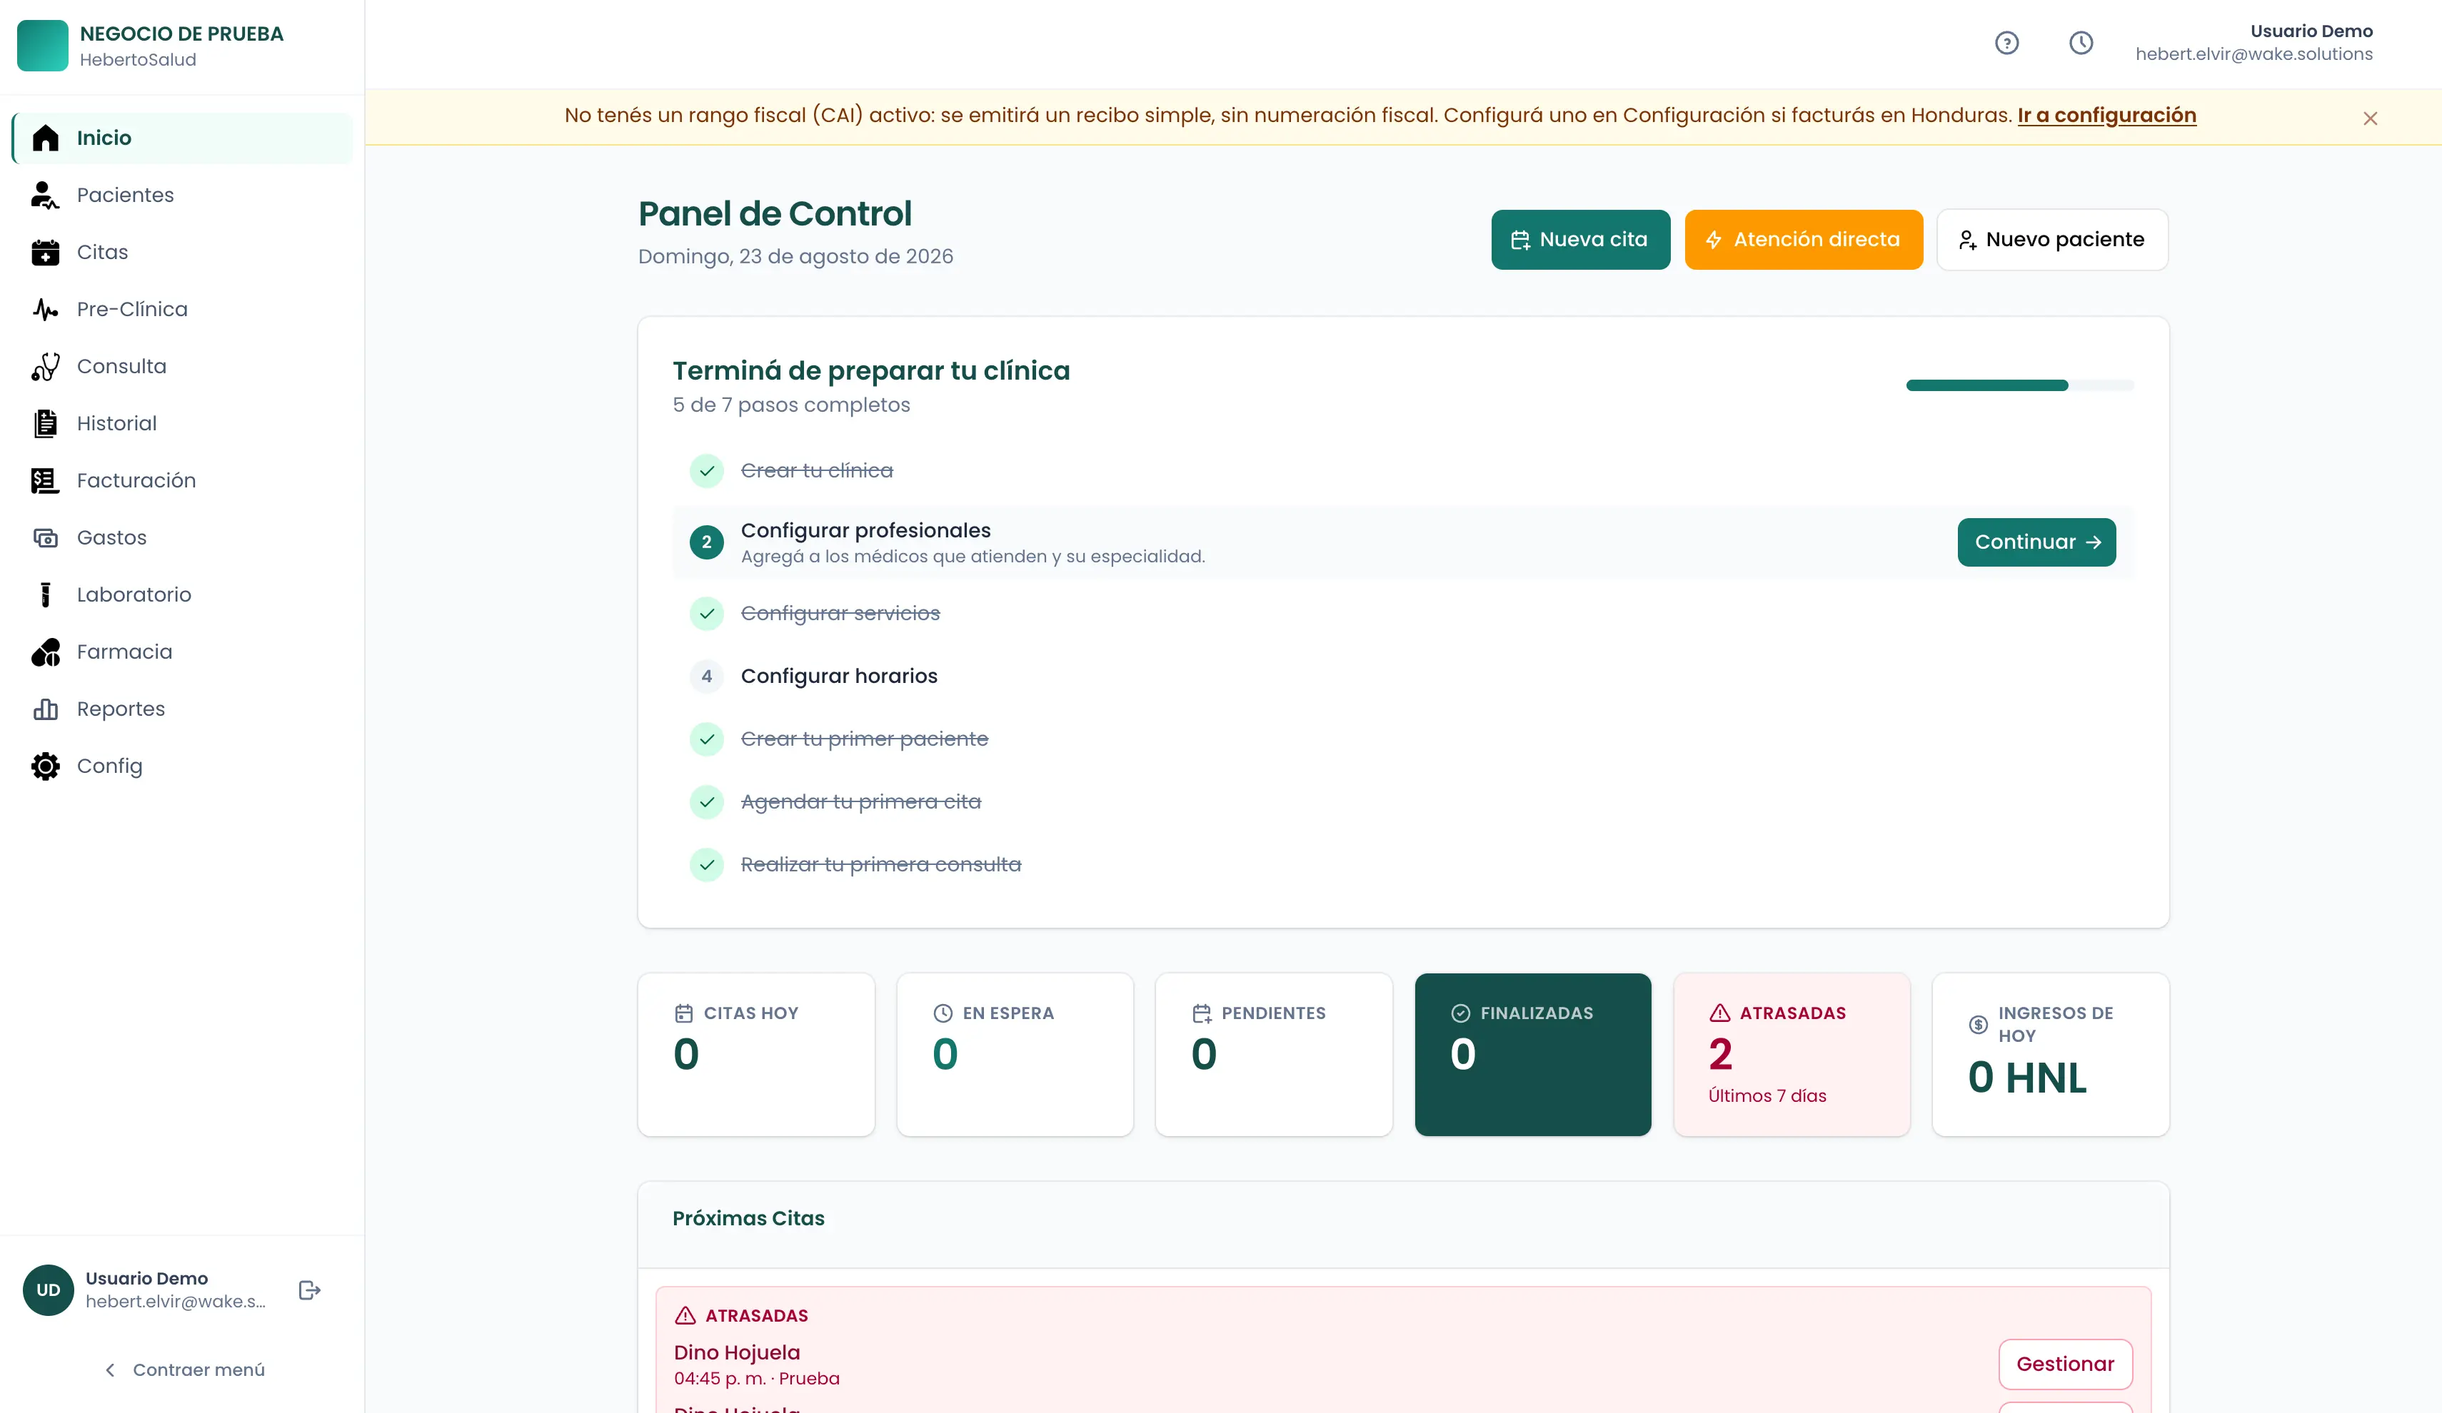Collapse the sidebar with Contraer menú

[x=183, y=1369]
